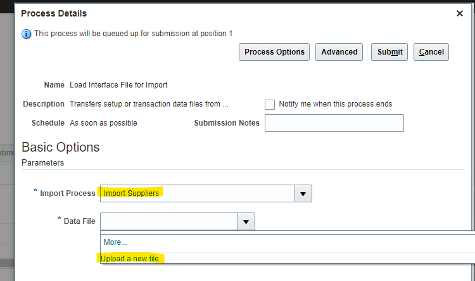Click the blue information icon
This screenshot has width=475, height=281.
[27, 34]
